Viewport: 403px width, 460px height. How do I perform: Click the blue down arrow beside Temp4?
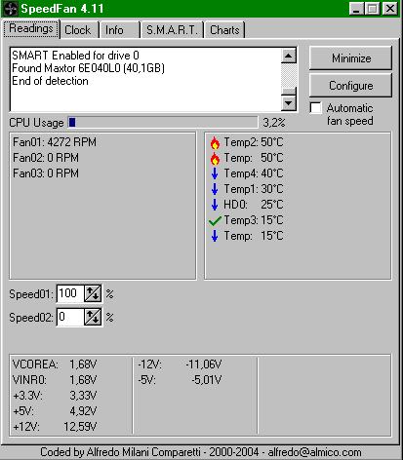click(x=215, y=173)
